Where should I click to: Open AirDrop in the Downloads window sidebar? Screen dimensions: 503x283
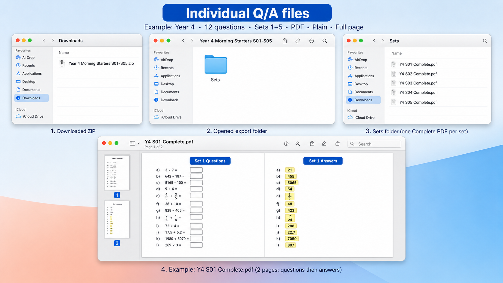(25, 57)
